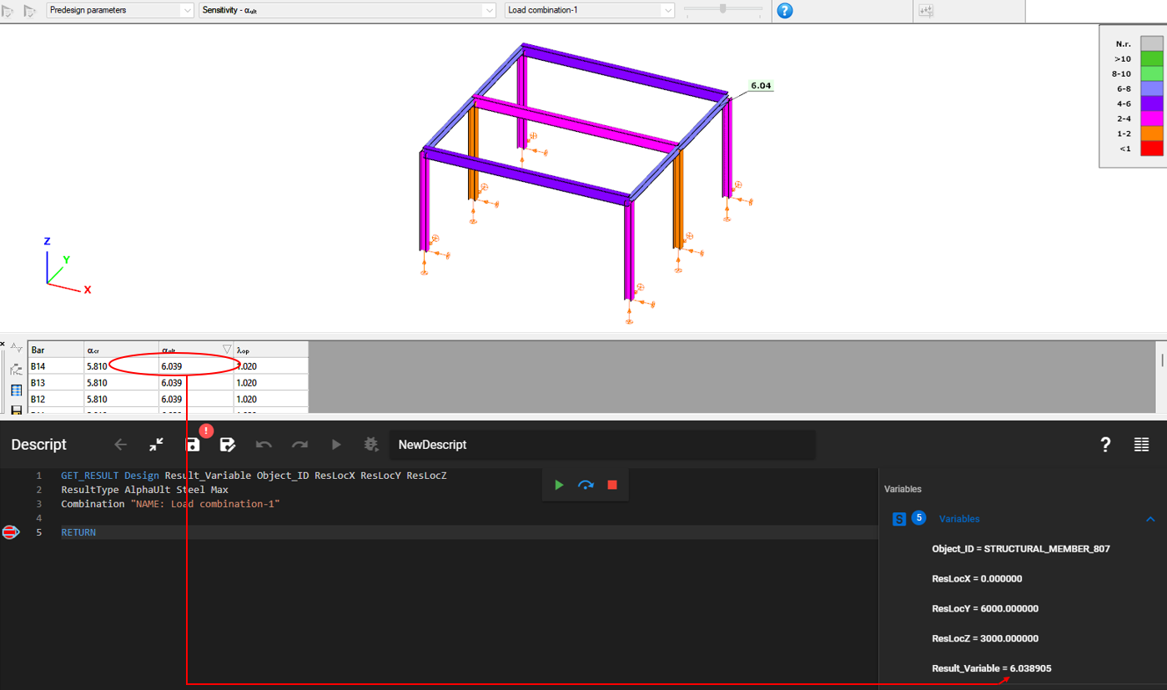Click the RETURN line in the editor
Viewport: 1167px width, 690px height.
pos(78,532)
